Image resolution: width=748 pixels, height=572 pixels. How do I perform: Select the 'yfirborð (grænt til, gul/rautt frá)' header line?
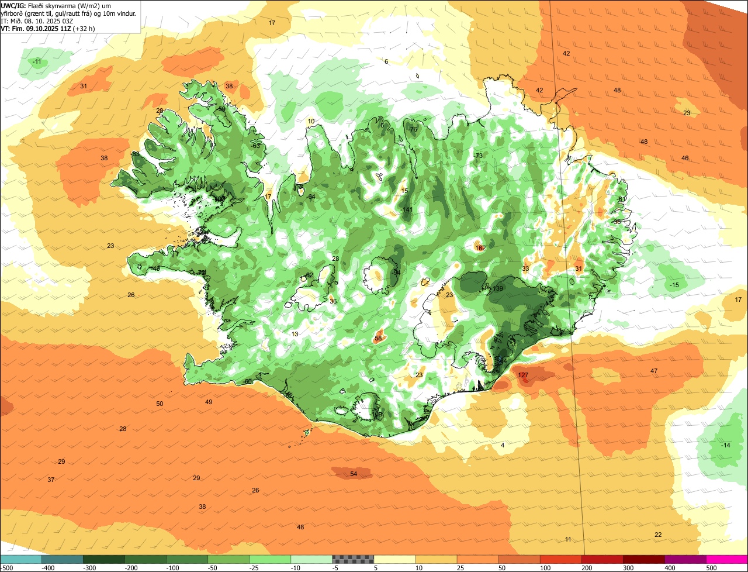pyautogui.click(x=69, y=13)
